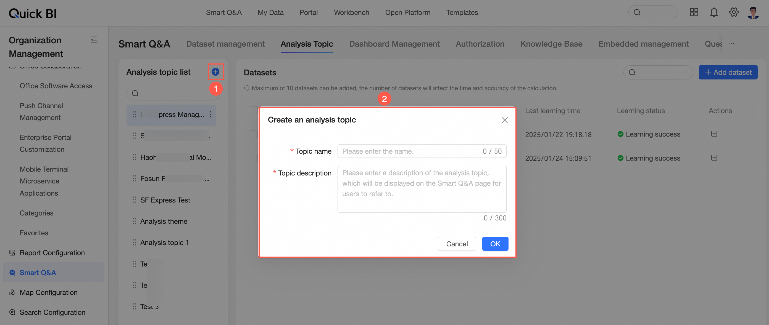Switch to the Dashboard Management tab
The height and width of the screenshot is (325, 769).
[394, 44]
